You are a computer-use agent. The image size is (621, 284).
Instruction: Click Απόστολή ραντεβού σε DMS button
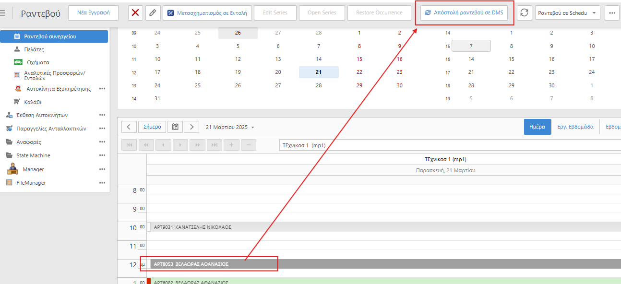coord(464,13)
